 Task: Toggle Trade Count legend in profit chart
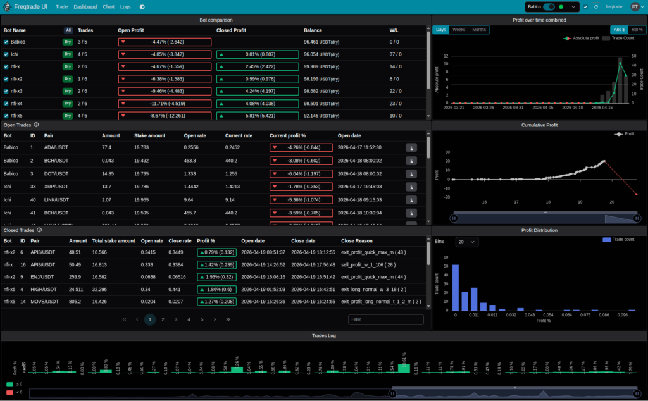click(x=618, y=38)
